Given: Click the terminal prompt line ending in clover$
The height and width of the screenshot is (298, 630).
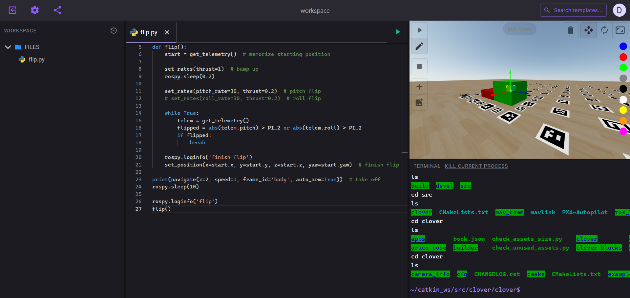Looking at the screenshot, I should click(x=465, y=289).
